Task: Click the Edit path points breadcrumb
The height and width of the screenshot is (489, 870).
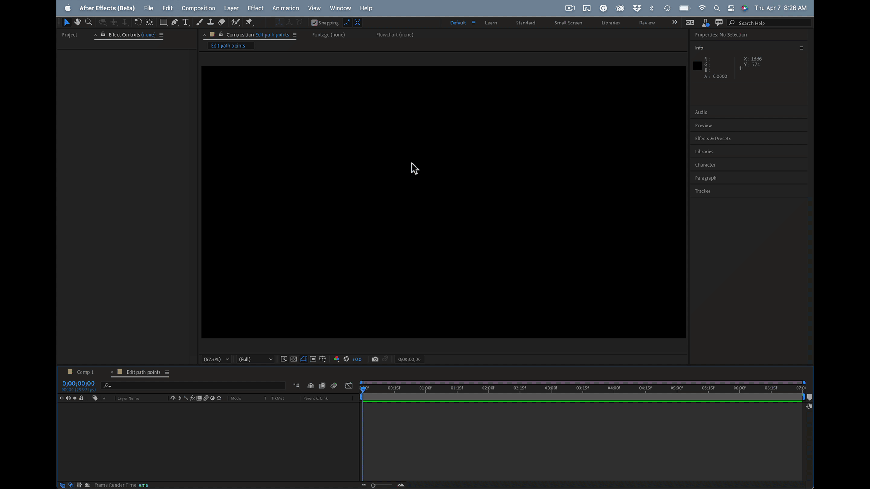Action: pyautogui.click(x=228, y=46)
